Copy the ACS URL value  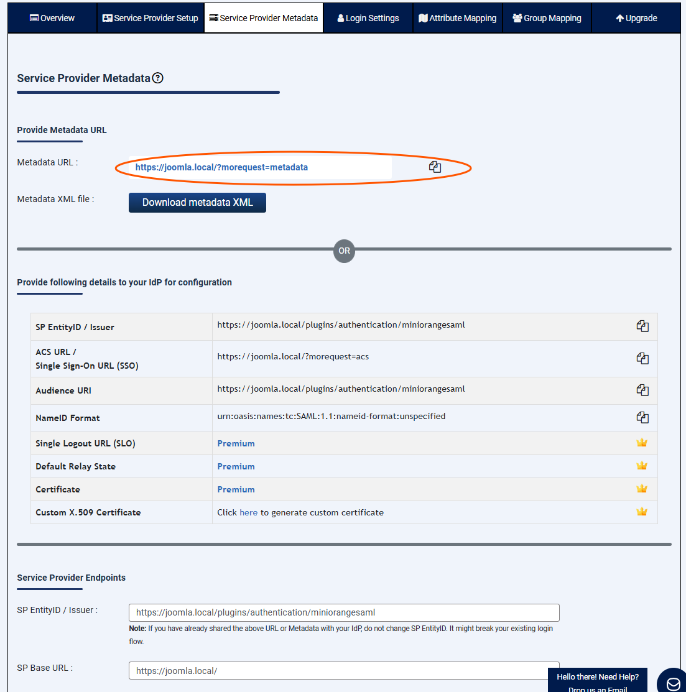pyautogui.click(x=642, y=358)
